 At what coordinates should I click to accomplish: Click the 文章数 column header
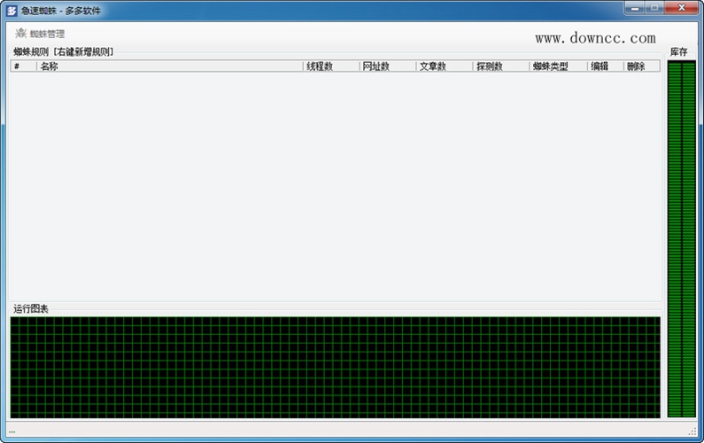coord(444,66)
